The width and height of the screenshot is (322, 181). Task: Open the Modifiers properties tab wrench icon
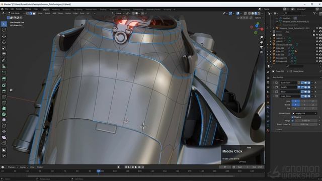tap(268, 107)
